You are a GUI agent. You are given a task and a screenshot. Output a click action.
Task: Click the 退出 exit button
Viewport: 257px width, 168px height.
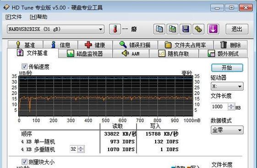click(237, 29)
